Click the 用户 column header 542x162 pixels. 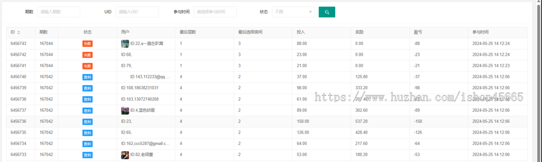pos(125,32)
